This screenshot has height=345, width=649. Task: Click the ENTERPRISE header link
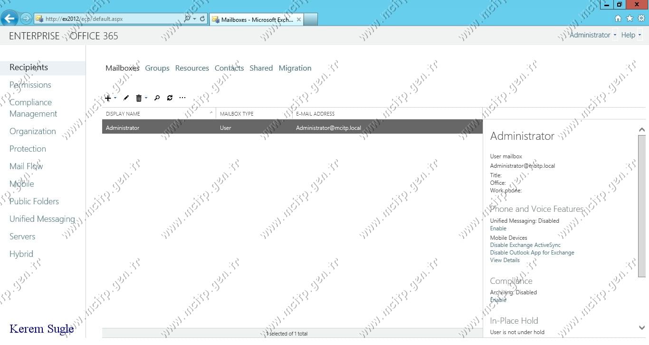(x=34, y=36)
